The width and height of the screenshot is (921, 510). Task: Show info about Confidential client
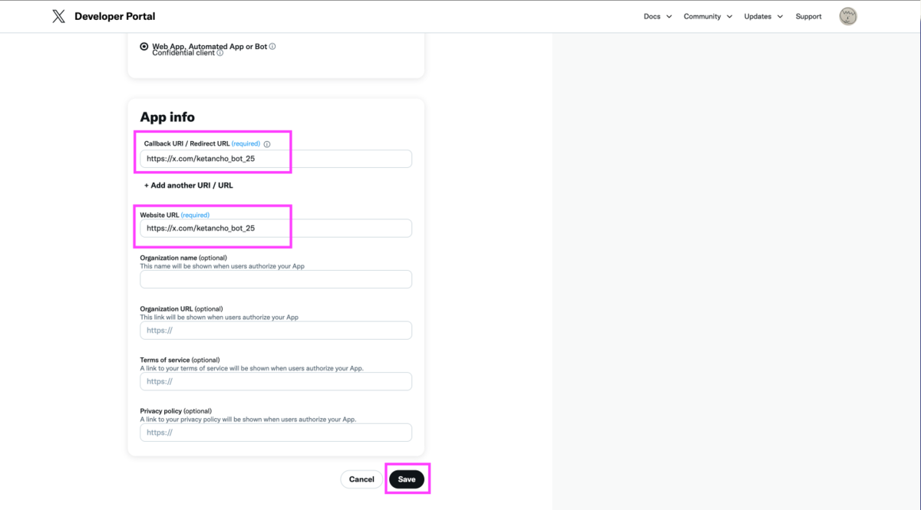[x=220, y=53]
